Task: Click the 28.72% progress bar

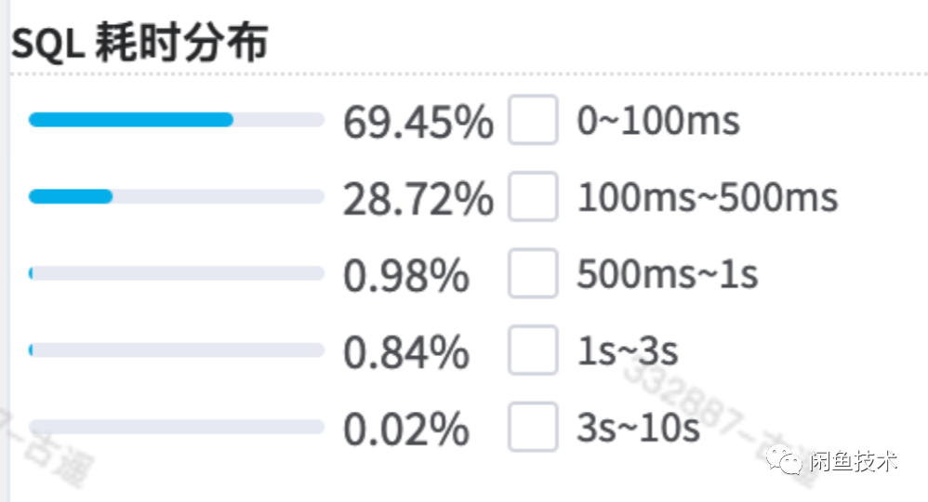Action: [177, 197]
